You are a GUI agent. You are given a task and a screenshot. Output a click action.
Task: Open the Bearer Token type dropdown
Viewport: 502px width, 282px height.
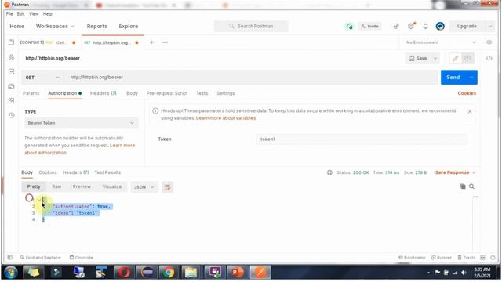(x=82, y=123)
